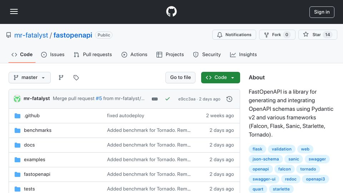This screenshot has width=343, height=193.
Task: View commit history clock icon
Action: [x=229, y=99]
